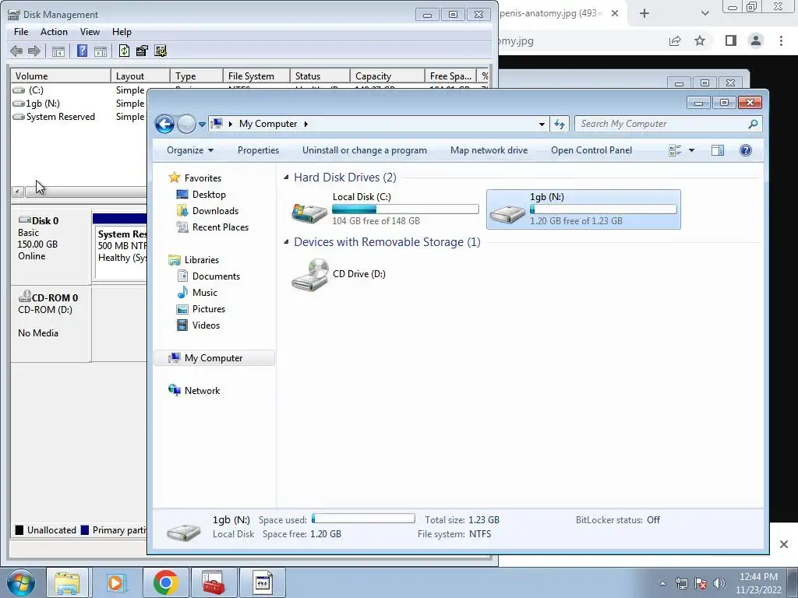Open the View menu in Disk Management
Image resolution: width=798 pixels, height=598 pixels.
[x=90, y=31]
